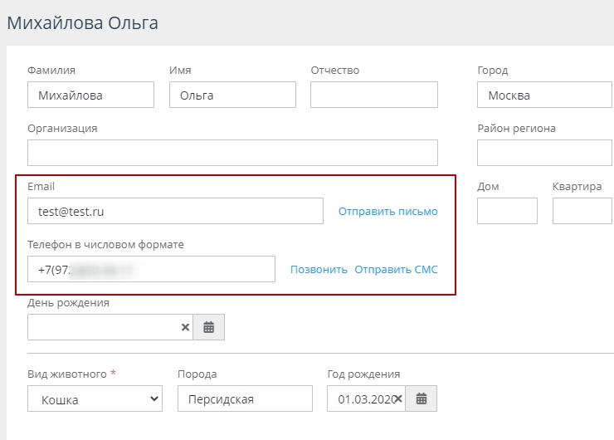614x440 pixels.
Task: Clear the birthday date field
Action: tap(185, 327)
